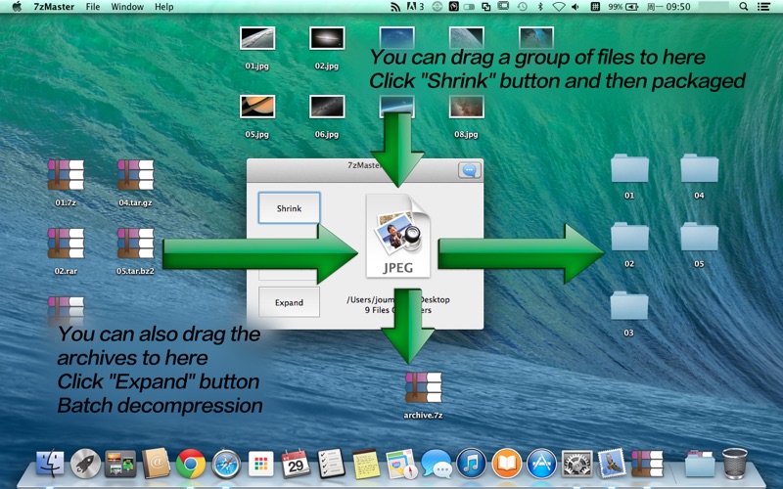Viewport: 783px width, 489px height.
Task: Open Maps in the Dock
Action: pyautogui.click(x=401, y=464)
